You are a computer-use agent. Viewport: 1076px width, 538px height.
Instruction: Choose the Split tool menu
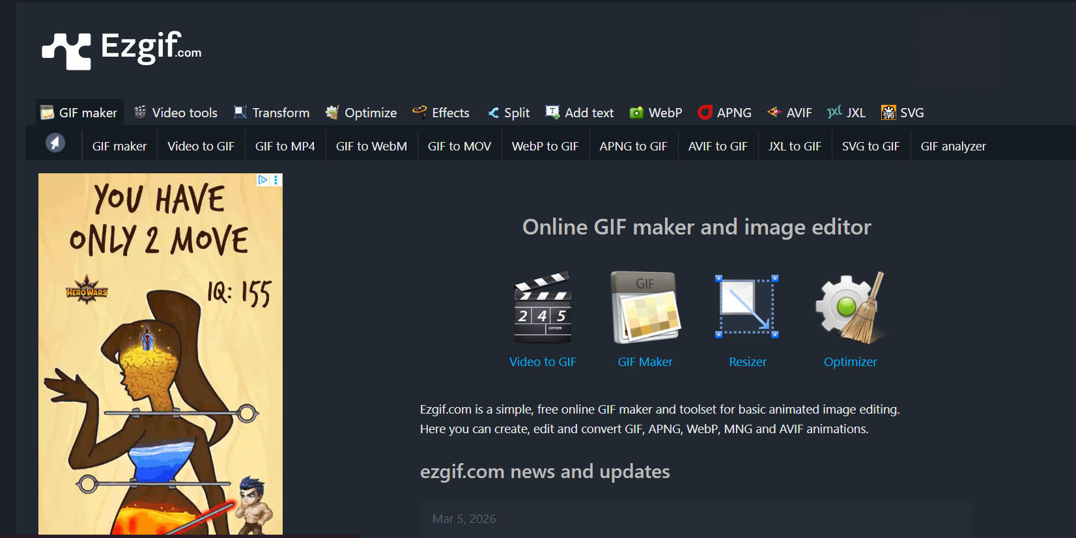[x=509, y=113]
